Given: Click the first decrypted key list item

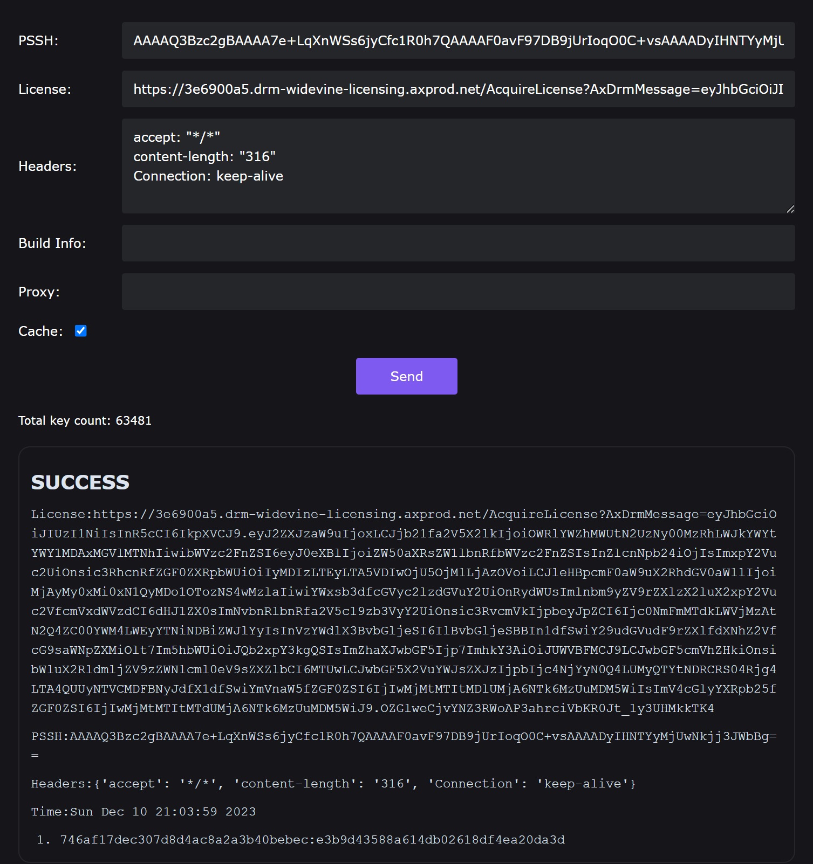Looking at the screenshot, I should click(x=312, y=840).
